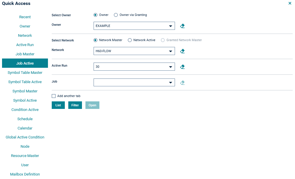Click the value 30 in Active Run
This screenshot has width=295, height=179.
click(x=97, y=67)
